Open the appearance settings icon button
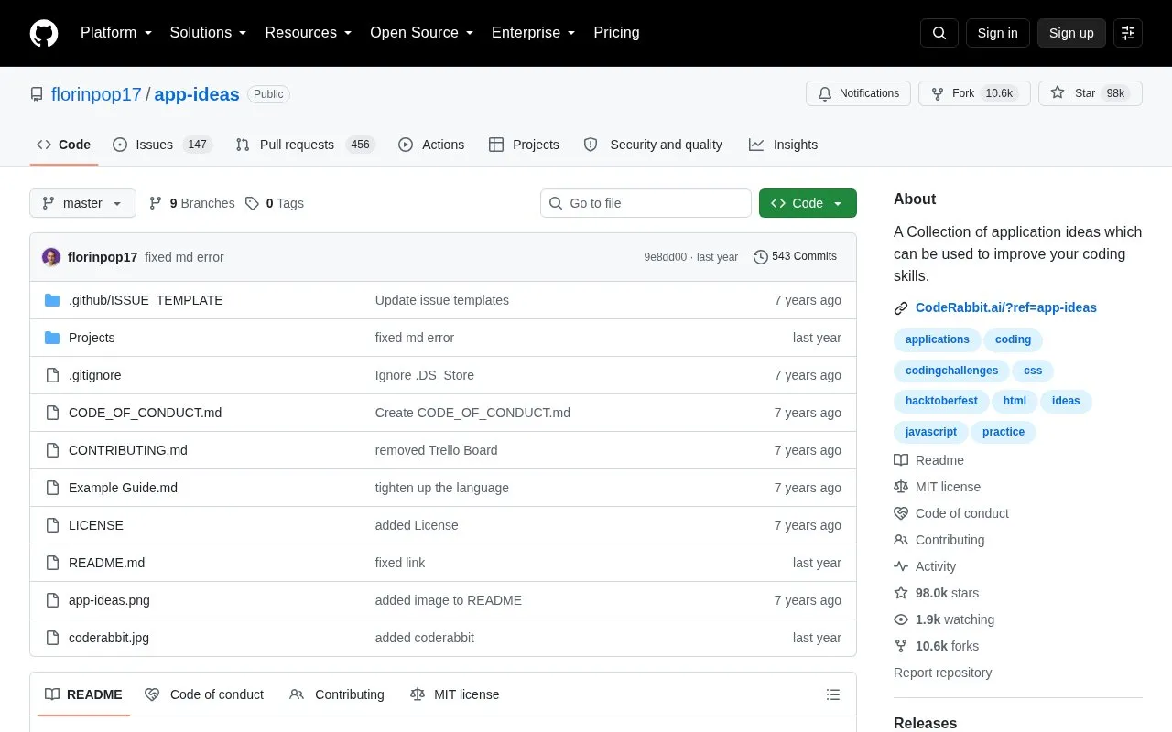1172x732 pixels. (1128, 33)
